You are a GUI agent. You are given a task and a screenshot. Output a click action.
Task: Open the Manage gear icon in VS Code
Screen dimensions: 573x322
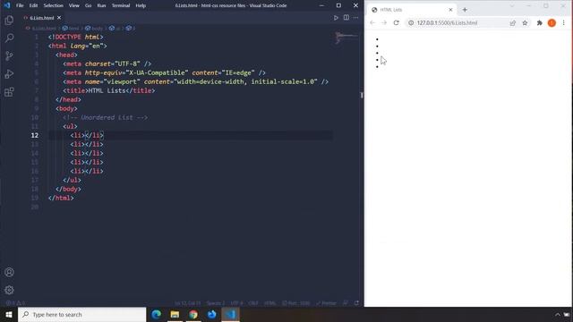[9, 290]
